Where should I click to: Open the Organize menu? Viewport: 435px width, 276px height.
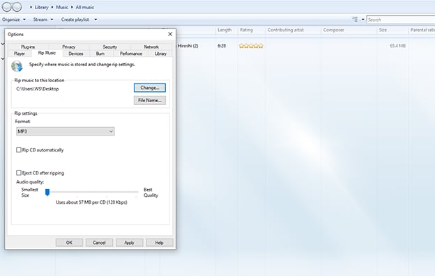click(11, 19)
